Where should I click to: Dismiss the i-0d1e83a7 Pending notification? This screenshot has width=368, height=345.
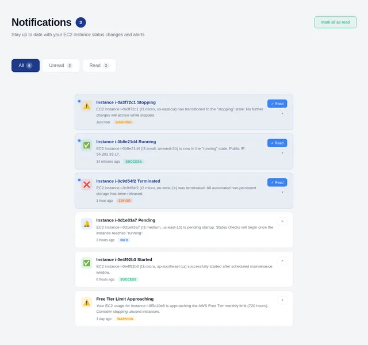click(282, 221)
